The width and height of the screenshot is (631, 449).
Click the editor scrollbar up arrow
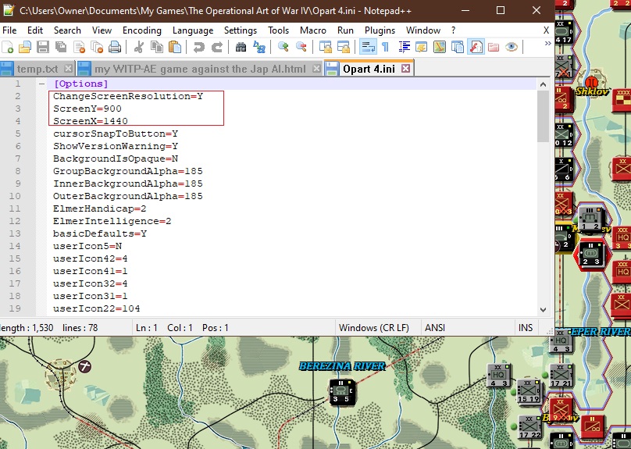[x=543, y=84]
